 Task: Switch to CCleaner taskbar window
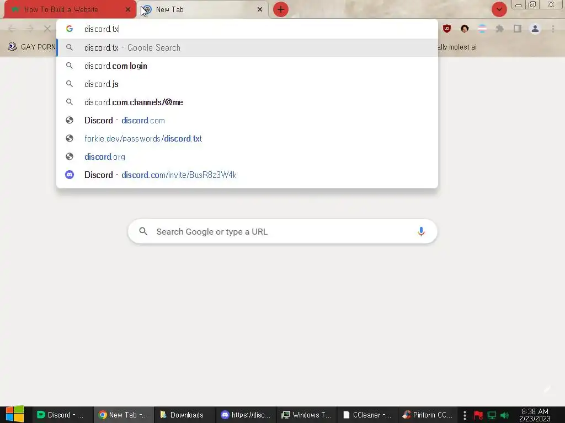click(x=367, y=415)
